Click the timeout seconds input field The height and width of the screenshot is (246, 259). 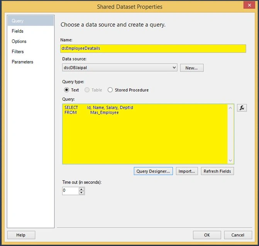pos(71,191)
